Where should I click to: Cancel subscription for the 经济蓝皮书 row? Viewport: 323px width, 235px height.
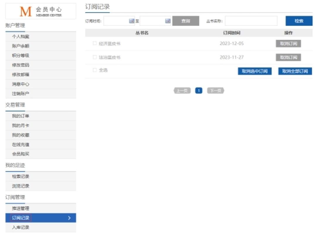pos(288,44)
